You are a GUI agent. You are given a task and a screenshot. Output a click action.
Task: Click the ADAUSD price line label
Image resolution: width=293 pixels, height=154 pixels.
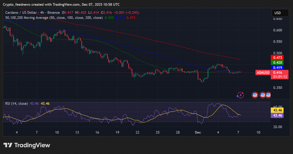point(263,73)
